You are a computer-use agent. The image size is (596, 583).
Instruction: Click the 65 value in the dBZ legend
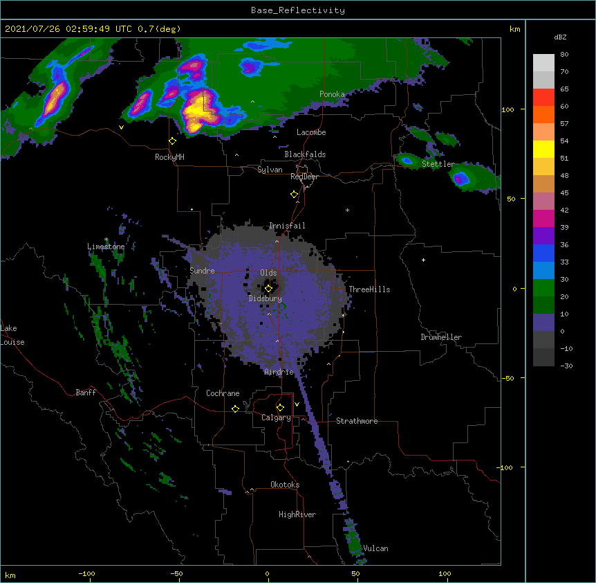point(564,89)
